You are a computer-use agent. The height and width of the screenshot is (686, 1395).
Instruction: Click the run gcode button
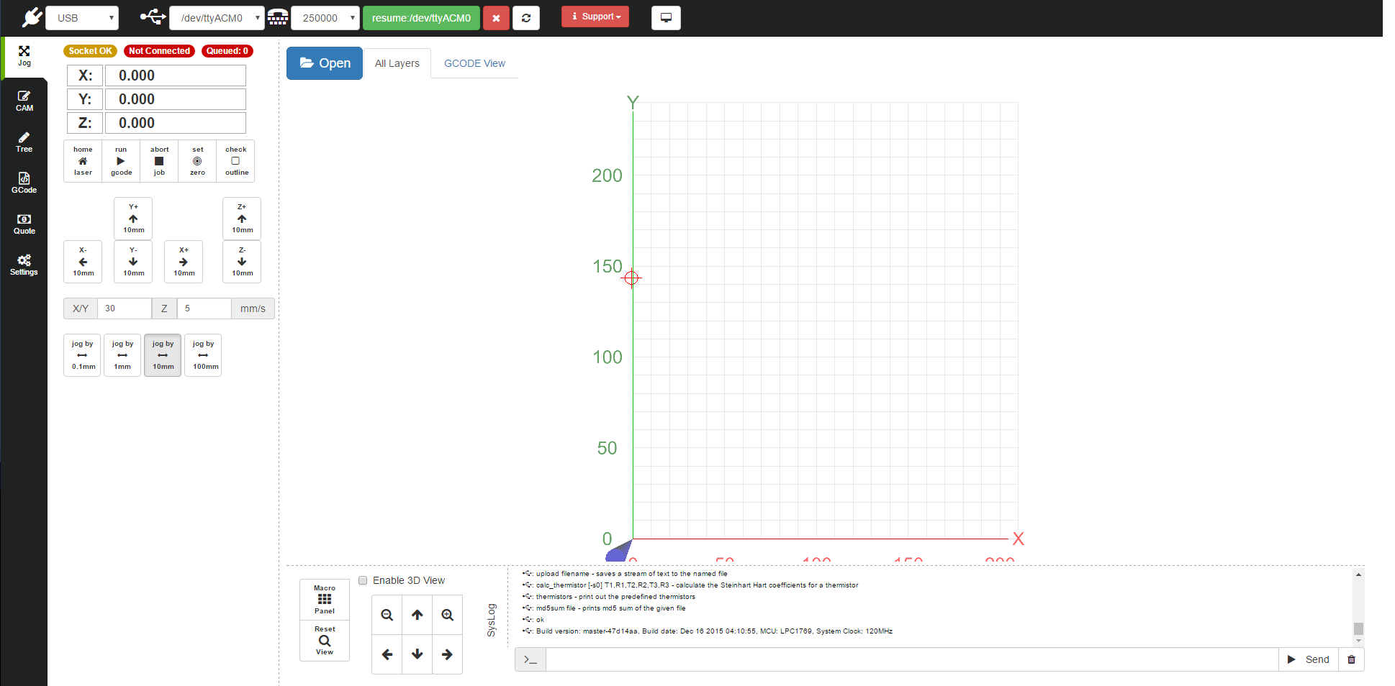pyautogui.click(x=121, y=161)
